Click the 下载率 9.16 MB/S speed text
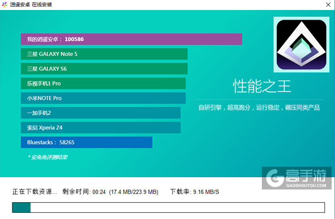 point(195,192)
